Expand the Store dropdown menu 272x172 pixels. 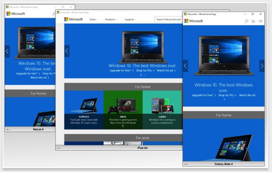pos(93,19)
